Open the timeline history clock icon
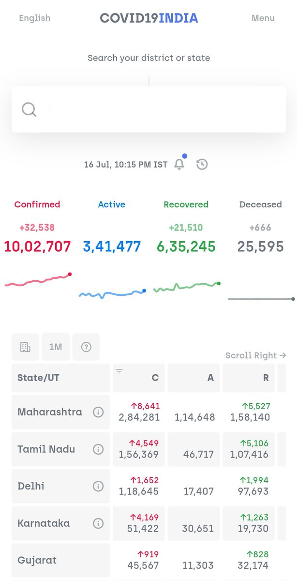 pyautogui.click(x=202, y=165)
